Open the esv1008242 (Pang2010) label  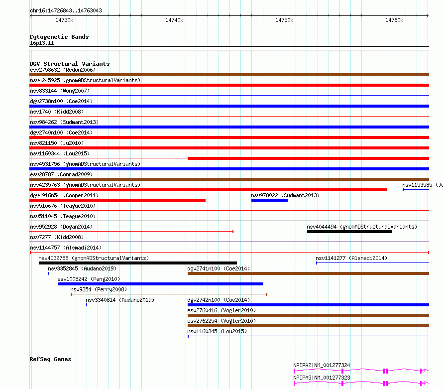coord(89,279)
